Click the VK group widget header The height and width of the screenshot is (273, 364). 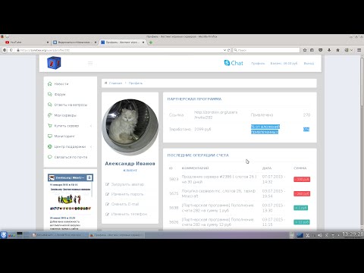point(71,177)
